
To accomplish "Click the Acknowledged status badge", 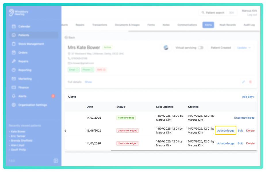I will click(126, 118).
